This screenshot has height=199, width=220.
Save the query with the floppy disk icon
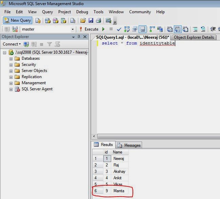click(x=91, y=20)
